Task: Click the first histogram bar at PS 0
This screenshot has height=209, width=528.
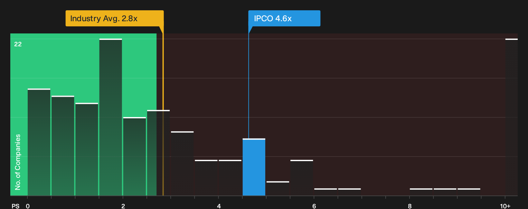Action: tap(39, 142)
